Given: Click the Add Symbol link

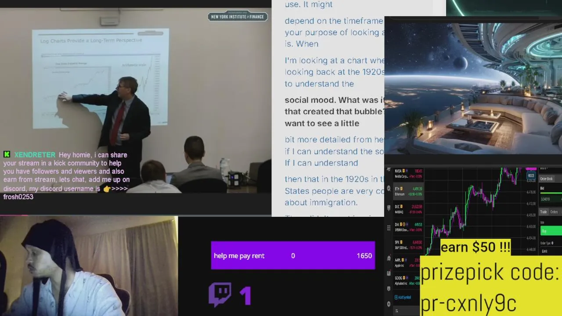Looking at the screenshot, I should pyautogui.click(x=403, y=297).
